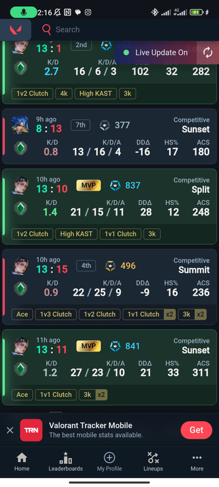This screenshot has height=487, width=219.
Task: Open the Home tab
Action: pyautogui.click(x=22, y=461)
